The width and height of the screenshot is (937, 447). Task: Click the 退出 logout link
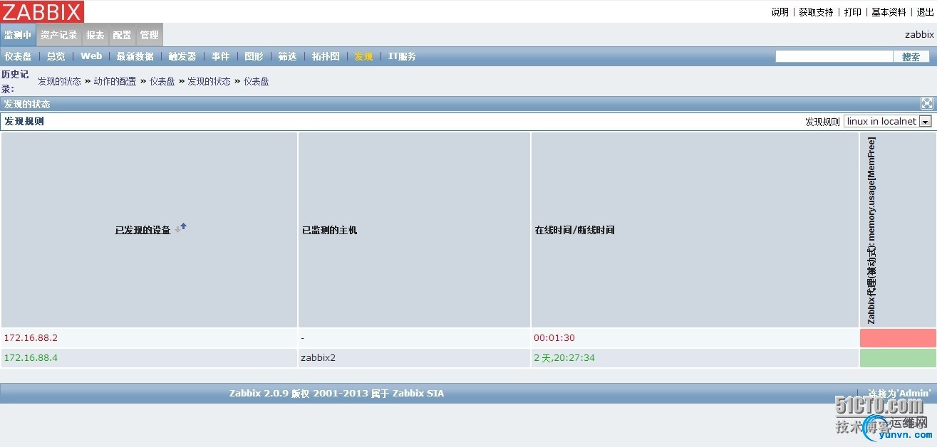[x=925, y=12]
